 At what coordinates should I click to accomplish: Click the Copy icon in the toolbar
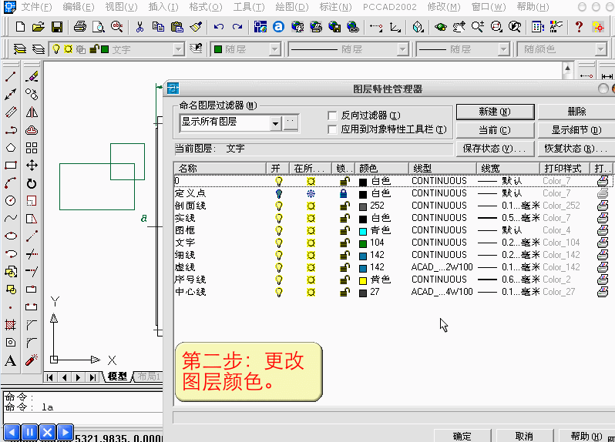tap(158, 27)
